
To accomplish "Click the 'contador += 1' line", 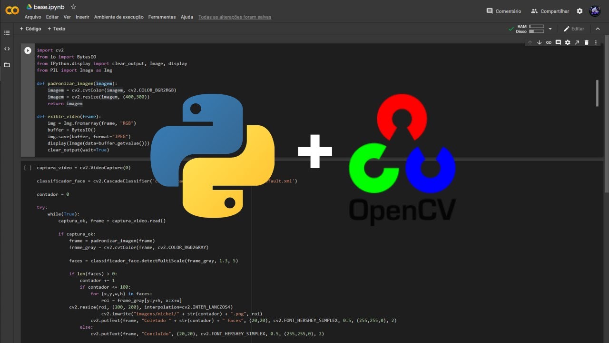I will pos(97,281).
